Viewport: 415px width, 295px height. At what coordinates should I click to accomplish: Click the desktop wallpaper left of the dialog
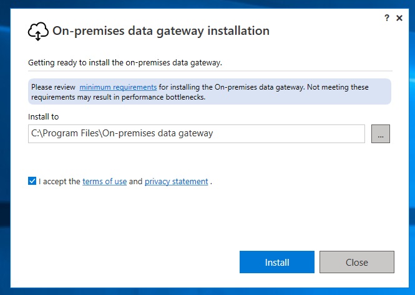click(x=5, y=147)
